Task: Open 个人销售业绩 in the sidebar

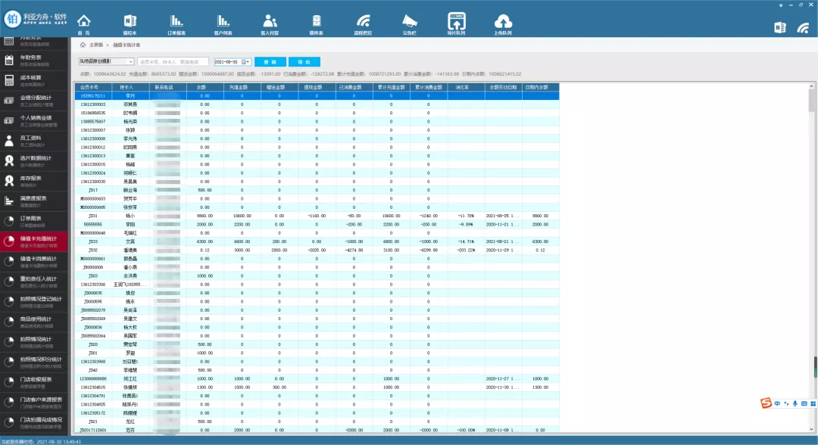Action: pos(34,121)
